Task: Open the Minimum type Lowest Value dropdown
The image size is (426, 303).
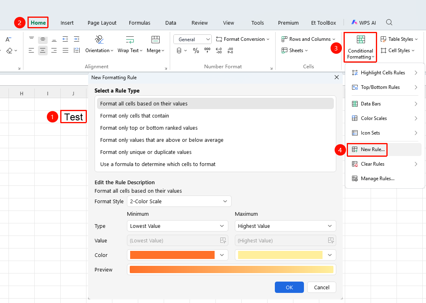Action: [x=177, y=226]
